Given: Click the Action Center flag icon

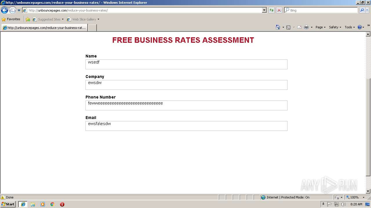Looking at the screenshot, I should pyautogui.click(x=330, y=204).
